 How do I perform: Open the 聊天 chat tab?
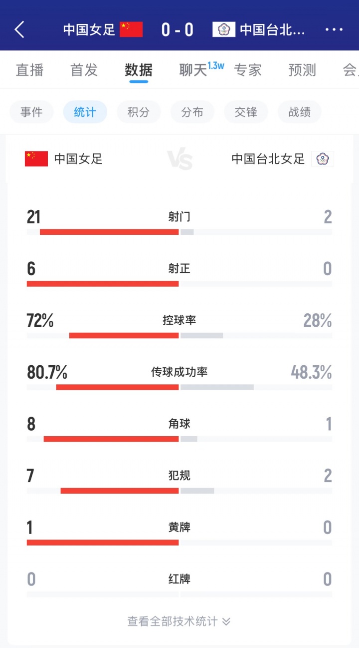pos(193,70)
